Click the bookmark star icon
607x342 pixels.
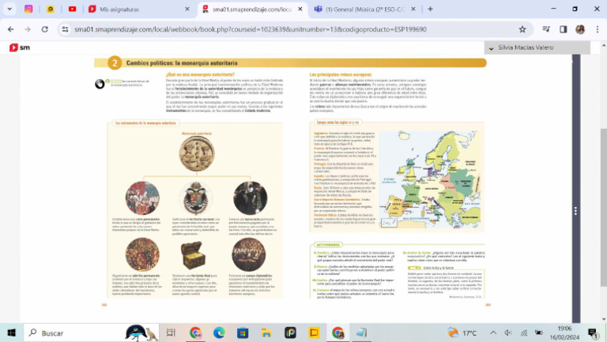[522, 29]
